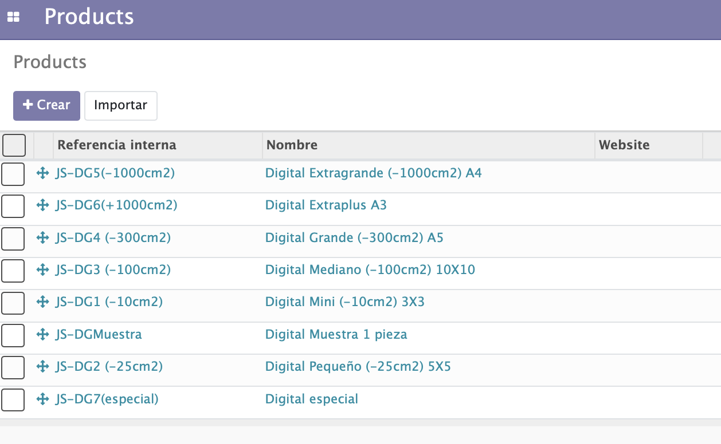Click drag handle for JS-DG1 (-10cm2) row
This screenshot has width=721, height=444.
pyautogui.click(x=42, y=302)
